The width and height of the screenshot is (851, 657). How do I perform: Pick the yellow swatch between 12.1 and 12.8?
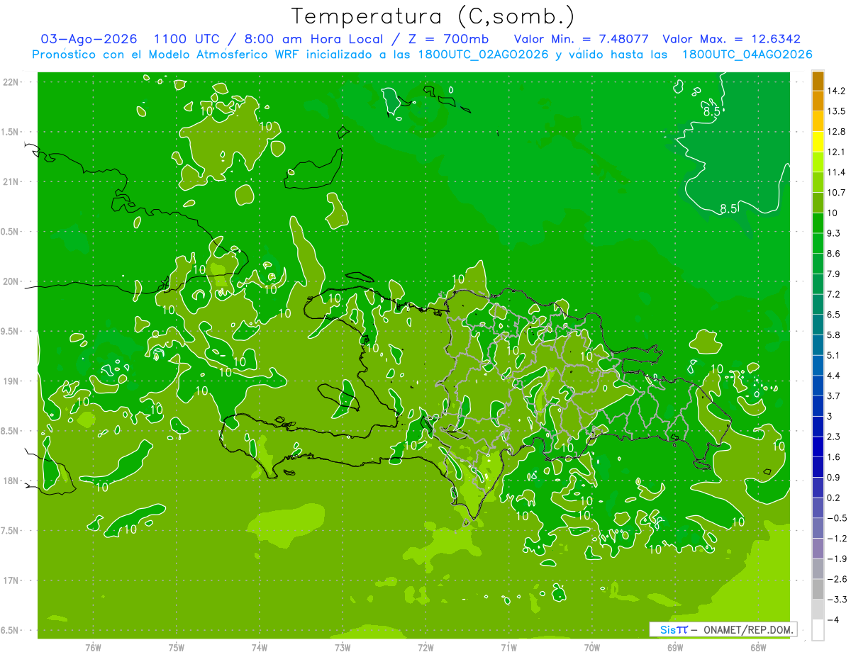[818, 142]
